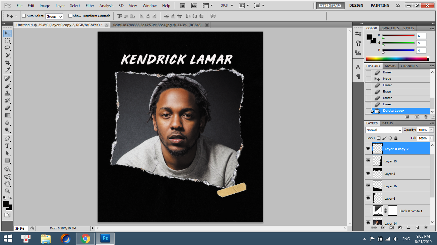Hide Layer 6 using its eye icon

point(368,198)
